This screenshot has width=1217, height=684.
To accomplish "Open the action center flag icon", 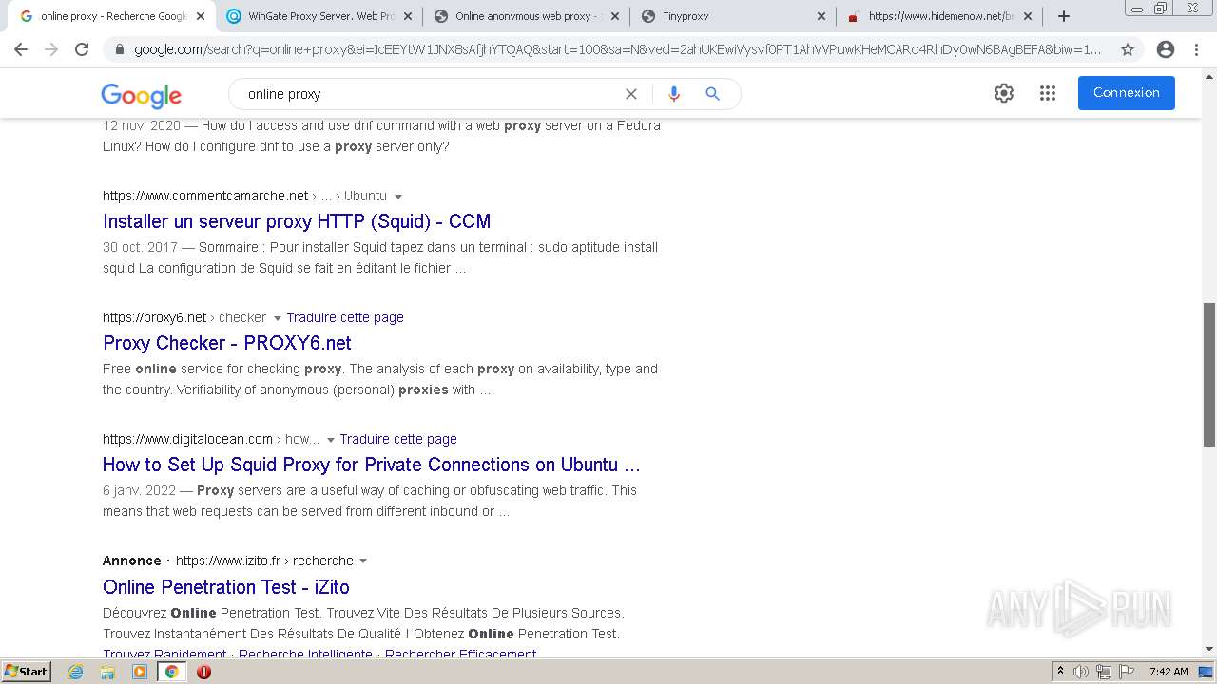I will coord(1127,672).
